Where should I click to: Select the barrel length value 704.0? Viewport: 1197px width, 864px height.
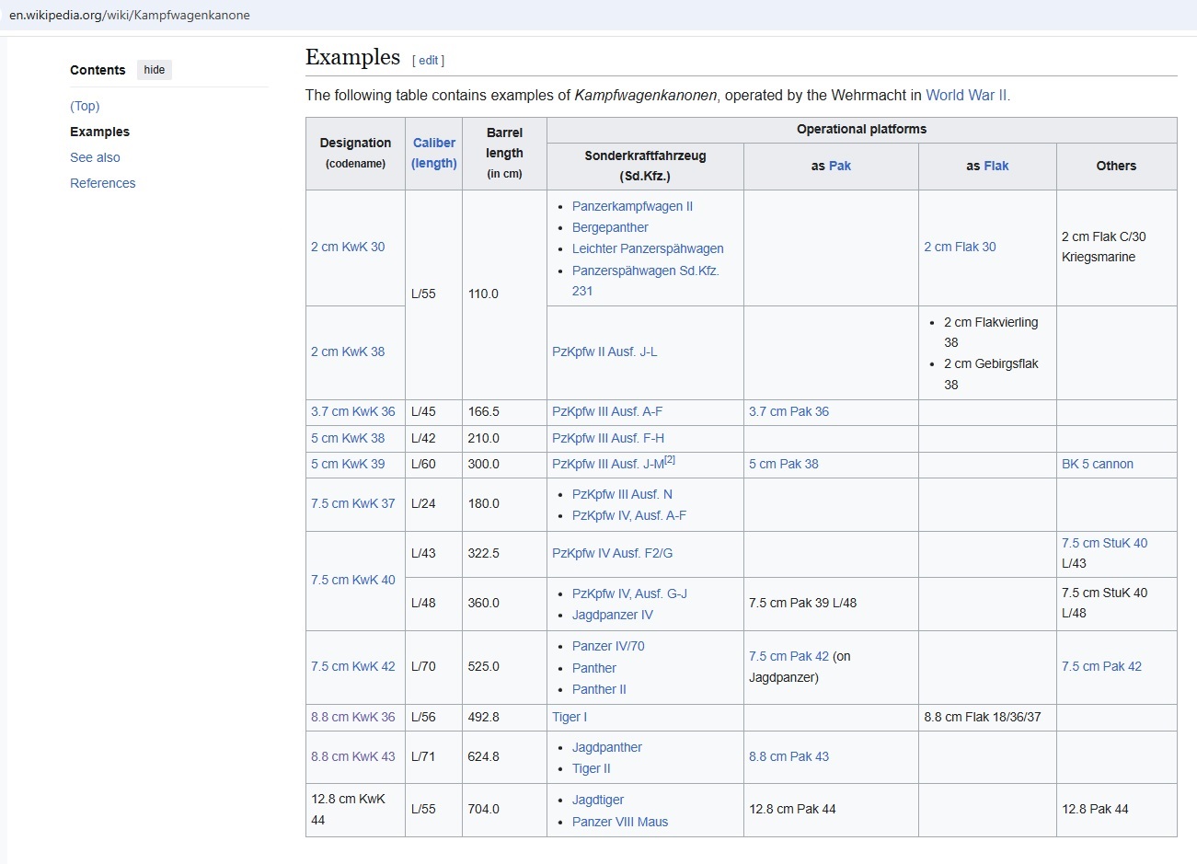point(484,809)
